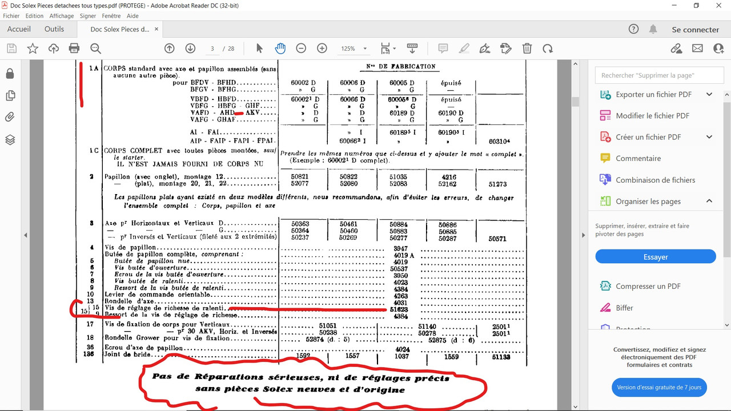Start the Version d'essai gratuite de 7 jours

(x=659, y=387)
